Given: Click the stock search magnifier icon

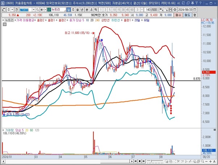Looking at the screenshot, I should tap(37, 9).
